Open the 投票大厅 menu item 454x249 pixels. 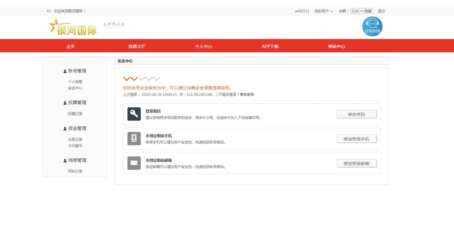137,46
